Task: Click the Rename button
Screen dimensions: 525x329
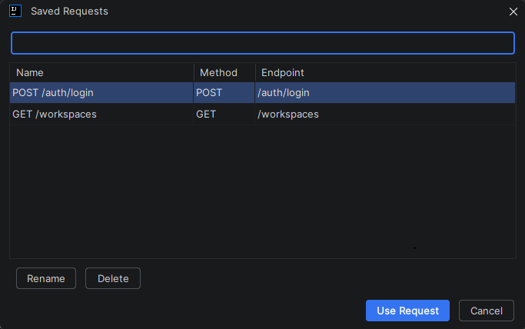Action: (x=46, y=278)
